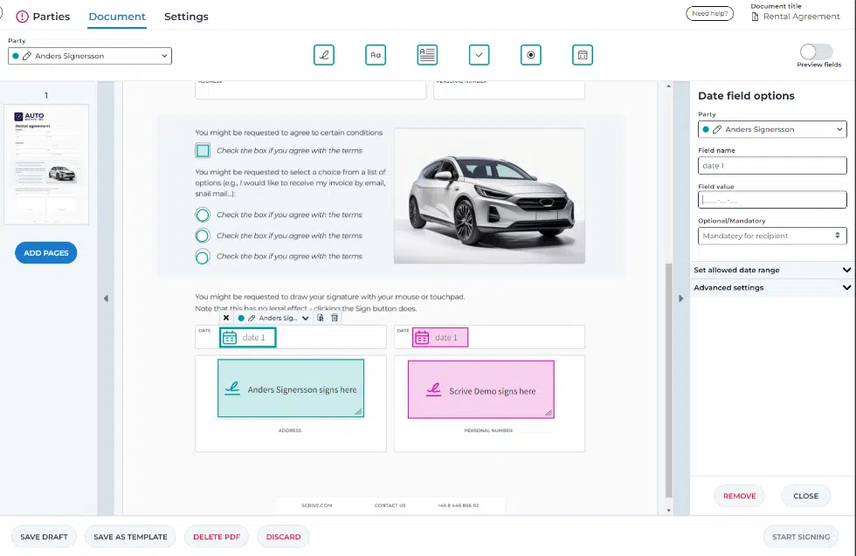Click DELETE PDF button
The width and height of the screenshot is (856, 556).
[217, 537]
